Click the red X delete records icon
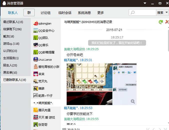Viewport: 169px width, 130px height. [x=167, y=22]
